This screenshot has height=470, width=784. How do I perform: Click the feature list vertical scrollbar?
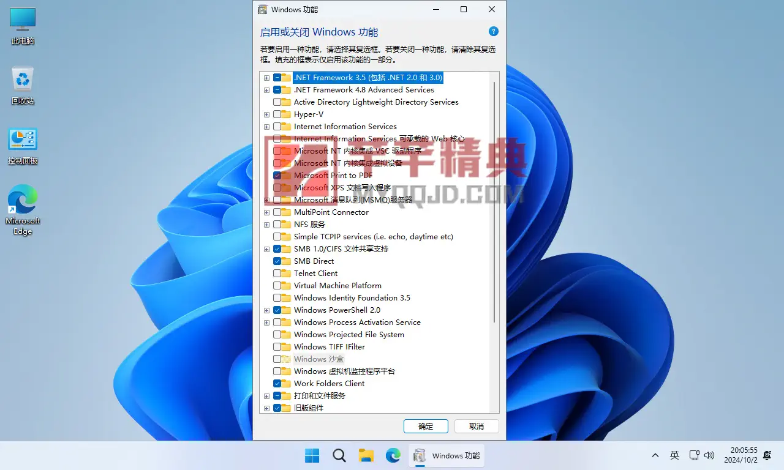[494, 202]
